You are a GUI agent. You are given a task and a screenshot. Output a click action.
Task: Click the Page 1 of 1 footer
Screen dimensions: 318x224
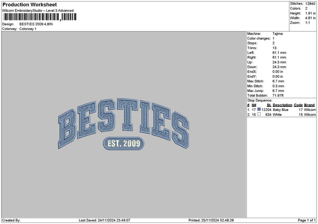point(307,220)
